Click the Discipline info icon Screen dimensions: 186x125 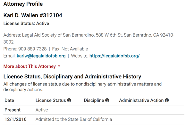point(107,100)
